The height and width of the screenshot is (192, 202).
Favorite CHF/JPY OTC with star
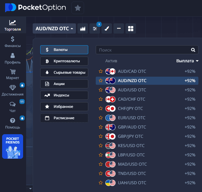tap(101, 108)
